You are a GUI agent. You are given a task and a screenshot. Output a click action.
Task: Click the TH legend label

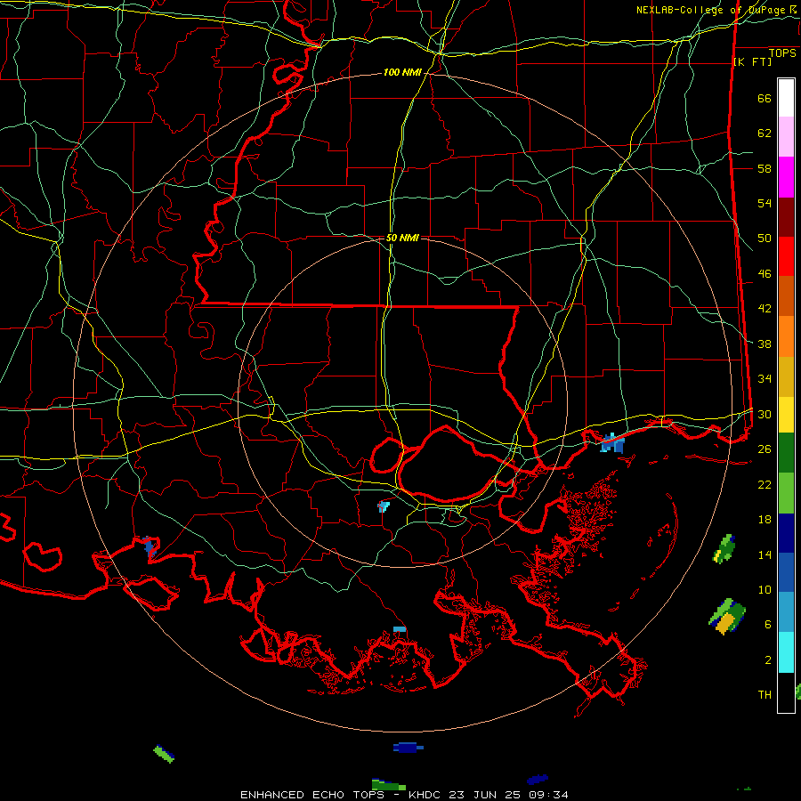765,695
